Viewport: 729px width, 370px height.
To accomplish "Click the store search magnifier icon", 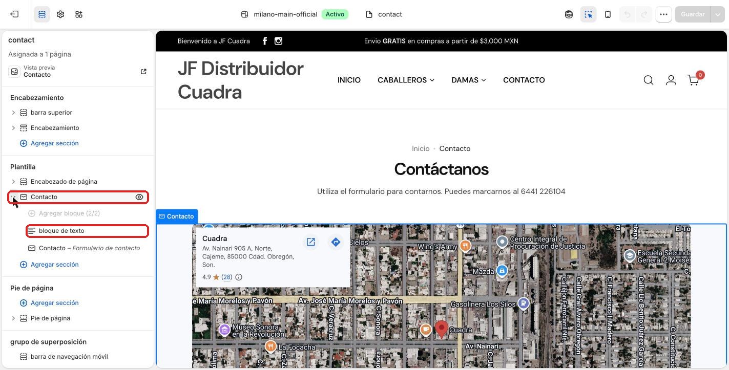I will (x=649, y=80).
